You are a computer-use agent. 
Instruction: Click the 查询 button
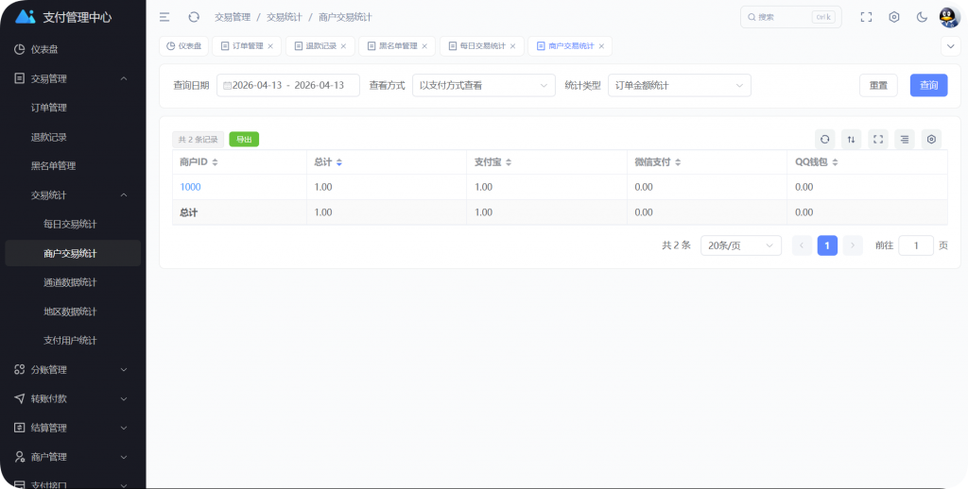[928, 86]
